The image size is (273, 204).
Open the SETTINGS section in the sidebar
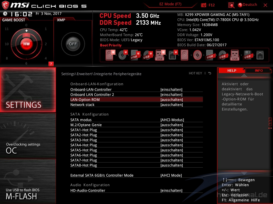[28, 90]
